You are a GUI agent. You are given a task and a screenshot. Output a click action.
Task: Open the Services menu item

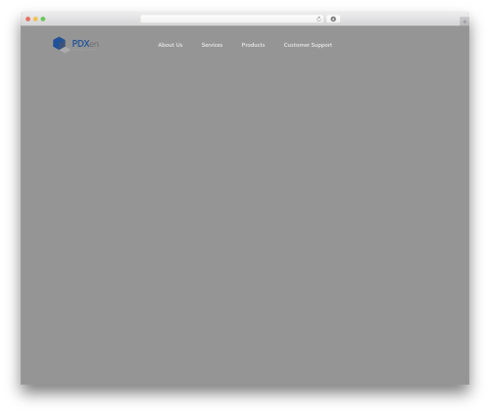pyautogui.click(x=212, y=45)
